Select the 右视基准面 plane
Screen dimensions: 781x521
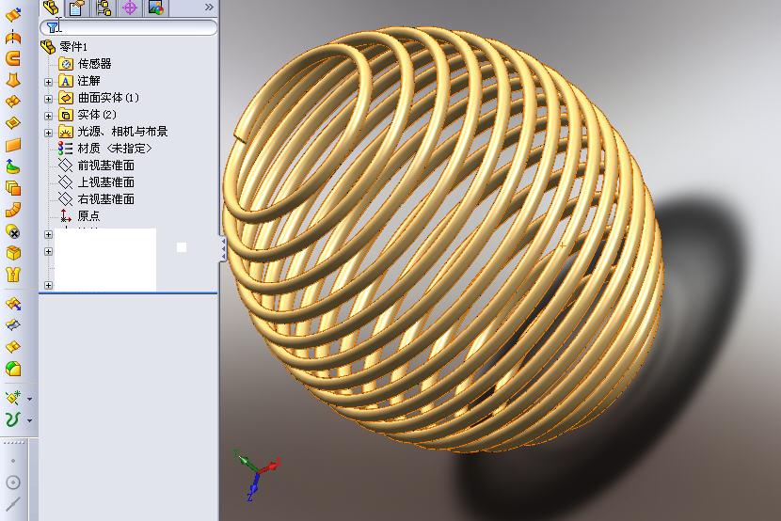(x=96, y=199)
